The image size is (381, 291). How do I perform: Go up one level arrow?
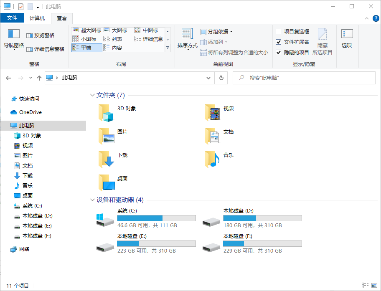pos(39,78)
